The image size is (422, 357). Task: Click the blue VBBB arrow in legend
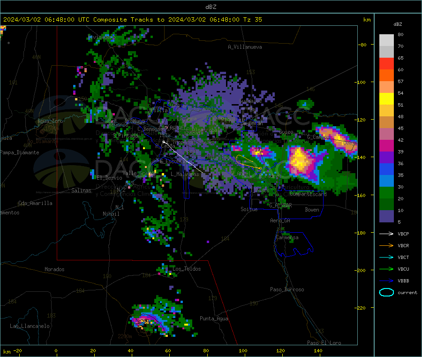(x=386, y=281)
